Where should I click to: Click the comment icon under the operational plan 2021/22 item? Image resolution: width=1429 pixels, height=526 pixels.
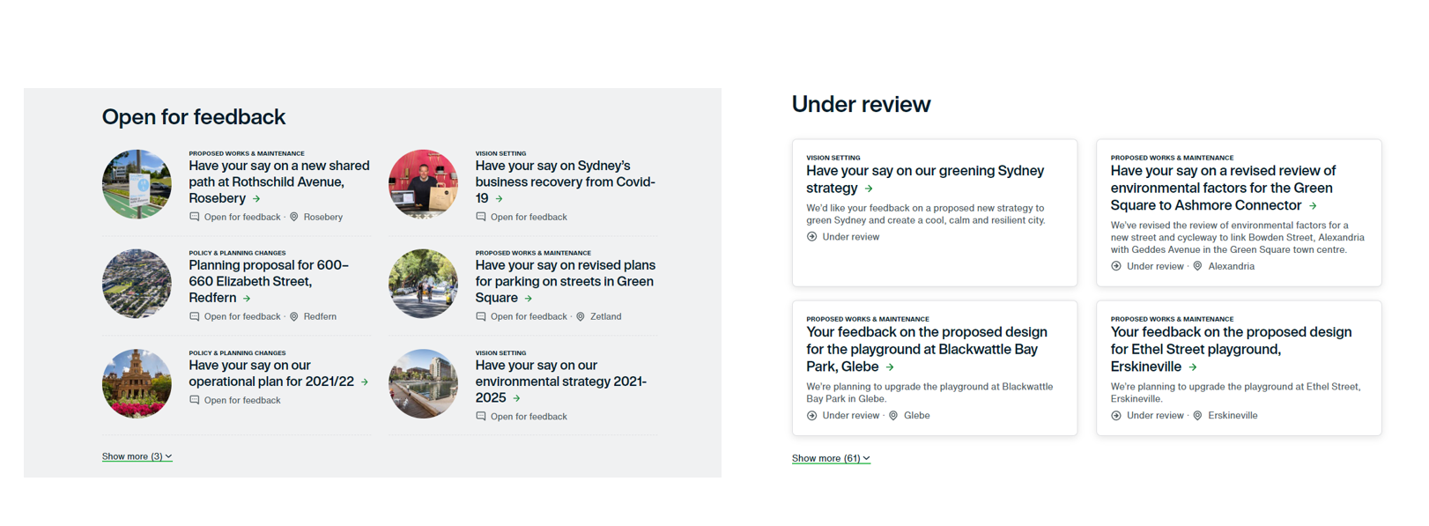[x=194, y=400]
